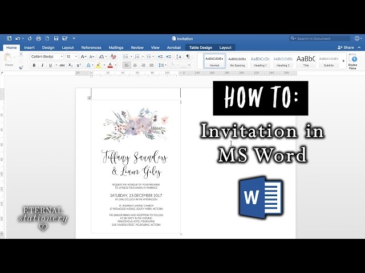Open the Insert tab
365x273 pixels.
pyautogui.click(x=29, y=48)
